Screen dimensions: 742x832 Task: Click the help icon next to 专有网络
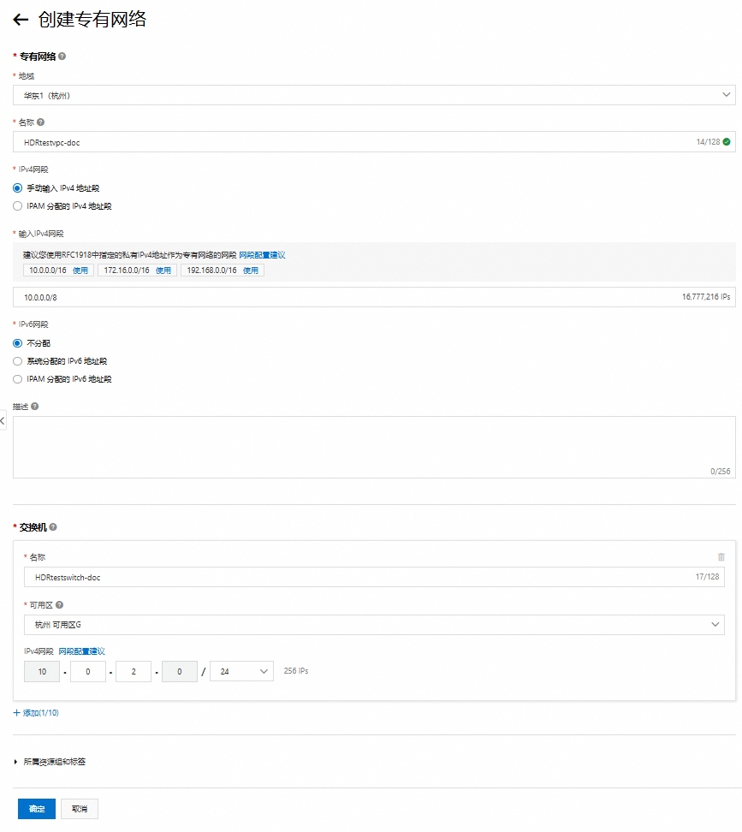click(x=62, y=56)
